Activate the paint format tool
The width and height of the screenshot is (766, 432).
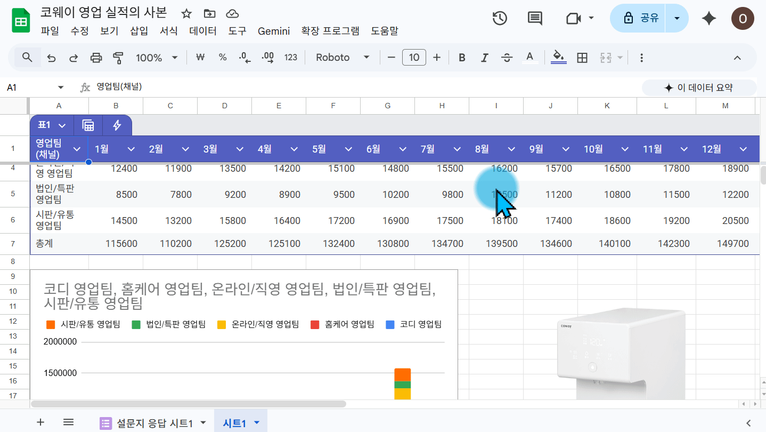(x=118, y=58)
